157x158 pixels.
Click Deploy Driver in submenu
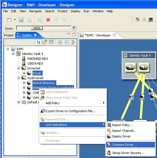point(131,136)
